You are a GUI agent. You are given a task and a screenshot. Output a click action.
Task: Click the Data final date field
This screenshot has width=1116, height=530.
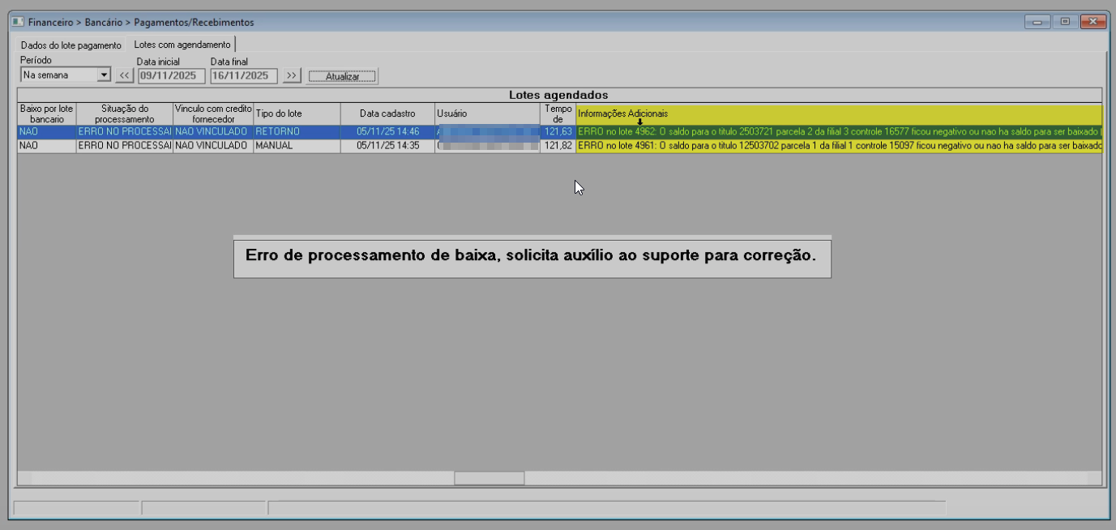pyautogui.click(x=244, y=75)
